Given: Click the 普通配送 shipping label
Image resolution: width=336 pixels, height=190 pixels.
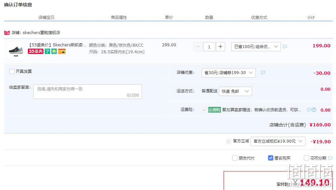Looking at the screenshot, I should 209,91.
